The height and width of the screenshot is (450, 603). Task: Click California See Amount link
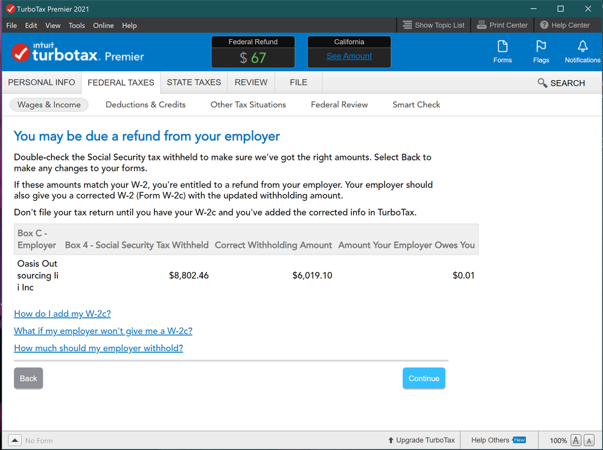(x=349, y=56)
